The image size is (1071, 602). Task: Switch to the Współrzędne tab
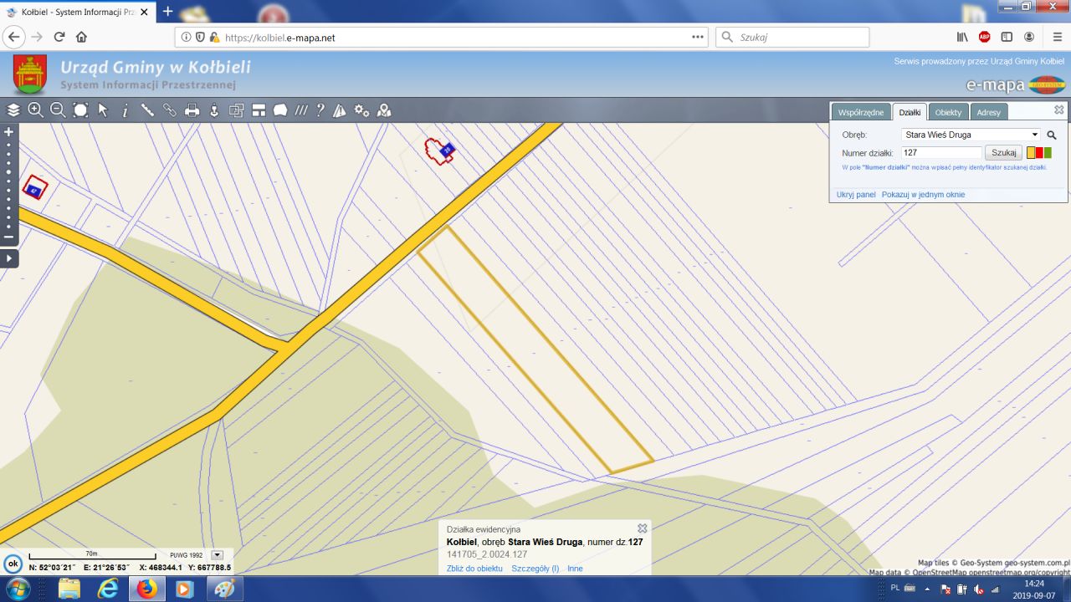860,112
